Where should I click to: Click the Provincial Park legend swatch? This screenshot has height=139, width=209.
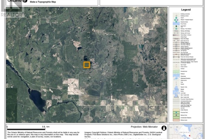click(176, 112)
